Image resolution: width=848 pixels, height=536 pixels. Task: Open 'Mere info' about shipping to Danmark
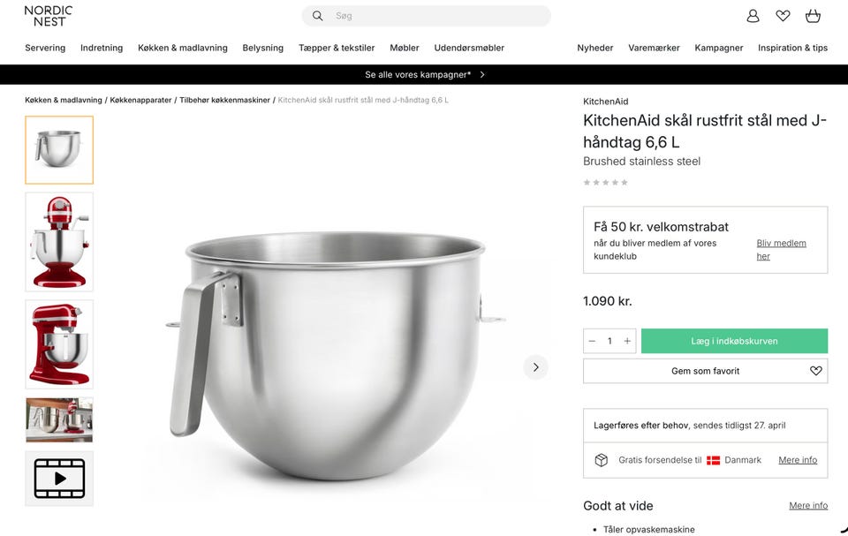[798, 460]
